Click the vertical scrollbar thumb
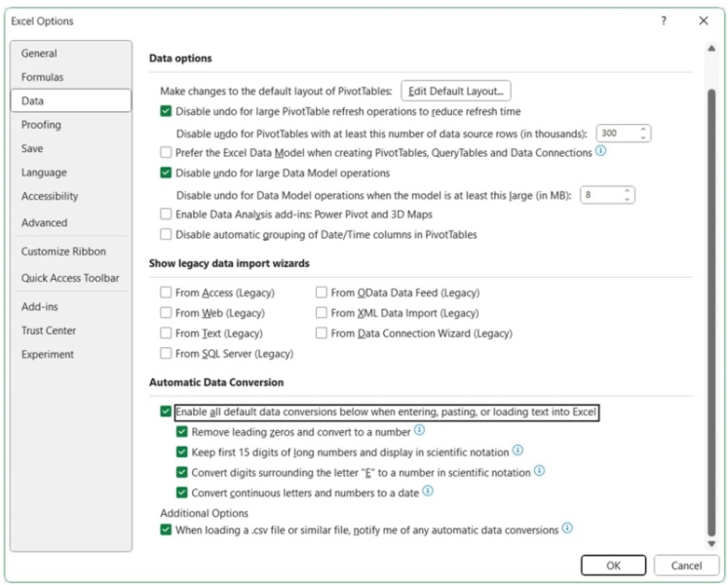728x585 pixels. (x=711, y=312)
